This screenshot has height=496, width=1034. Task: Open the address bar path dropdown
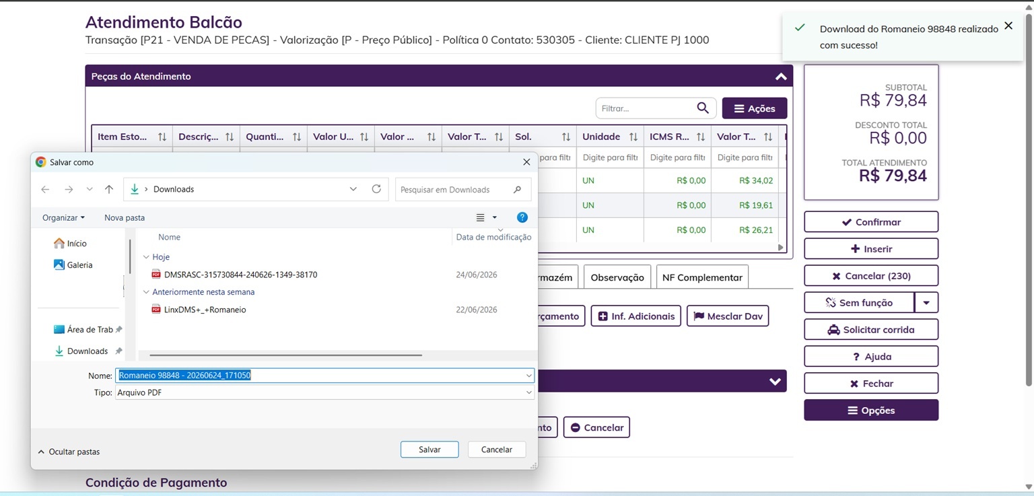coord(353,189)
